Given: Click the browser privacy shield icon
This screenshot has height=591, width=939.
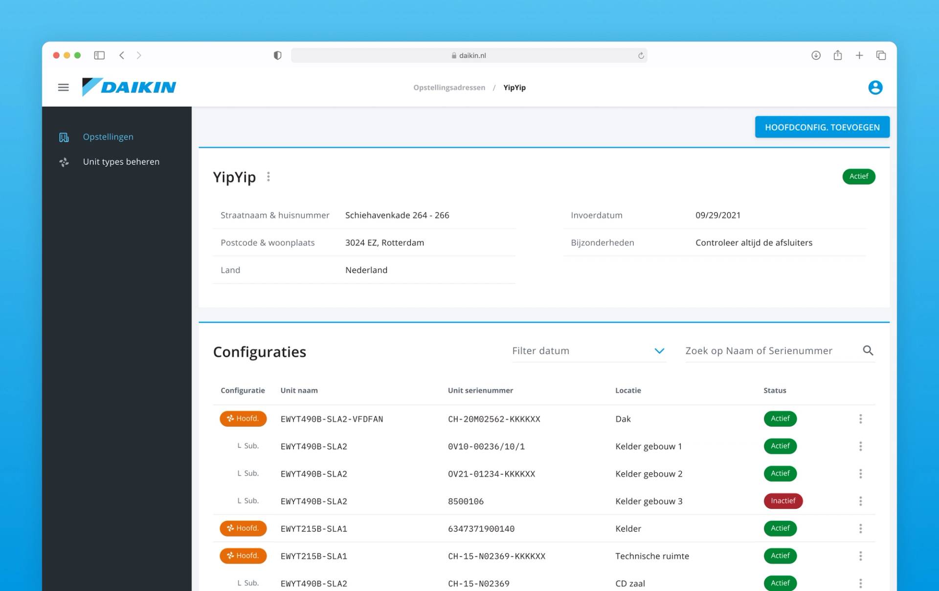Looking at the screenshot, I should pos(277,55).
